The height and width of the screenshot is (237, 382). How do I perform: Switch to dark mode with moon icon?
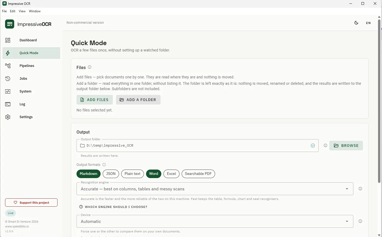tap(356, 23)
